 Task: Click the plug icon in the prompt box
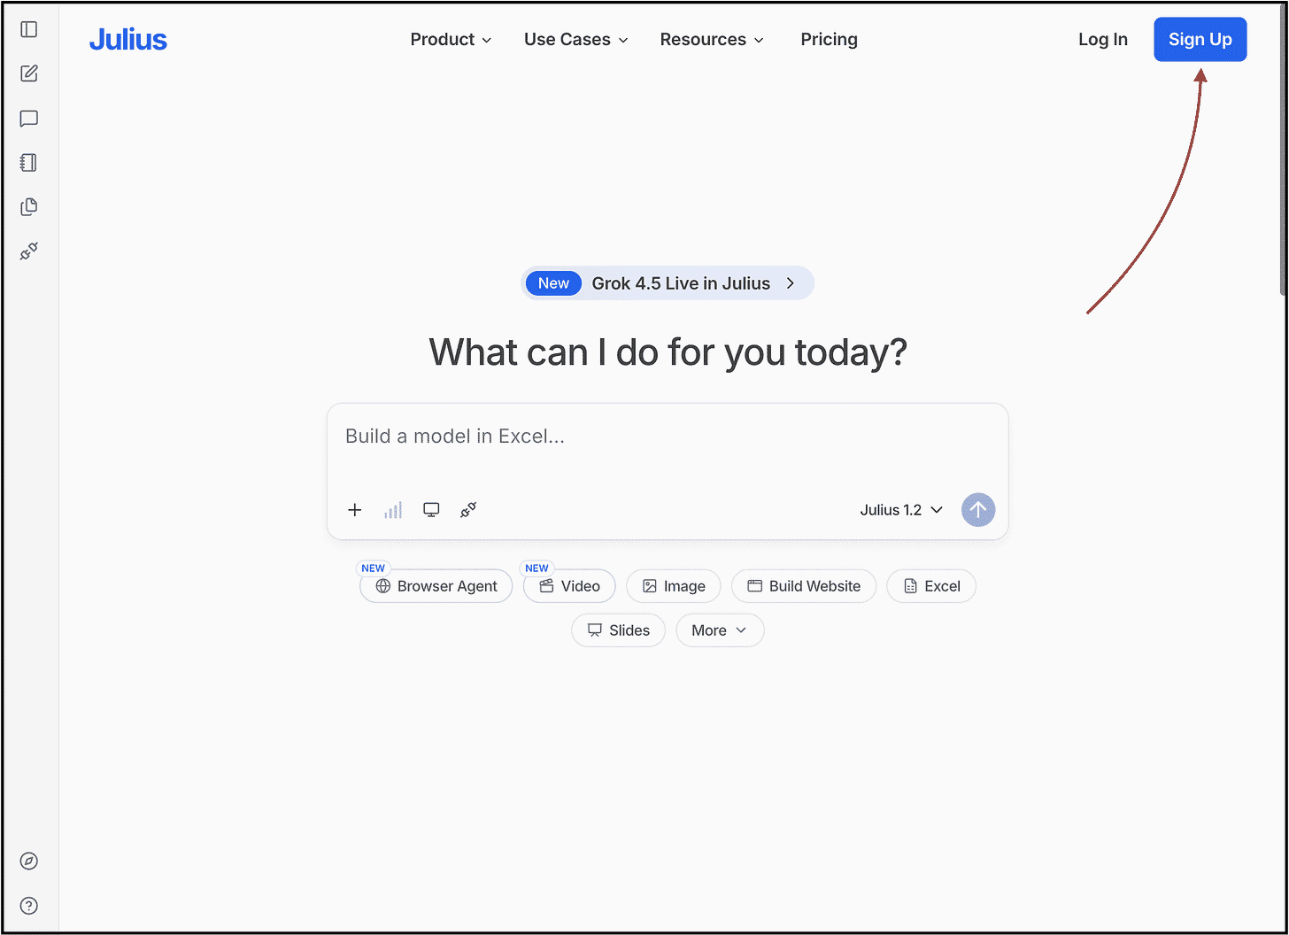[x=468, y=510]
